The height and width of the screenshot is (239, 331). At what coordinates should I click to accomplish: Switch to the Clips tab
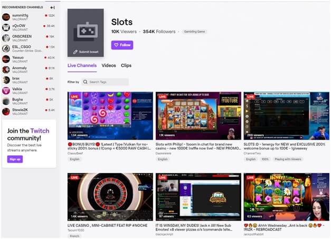[x=126, y=65]
